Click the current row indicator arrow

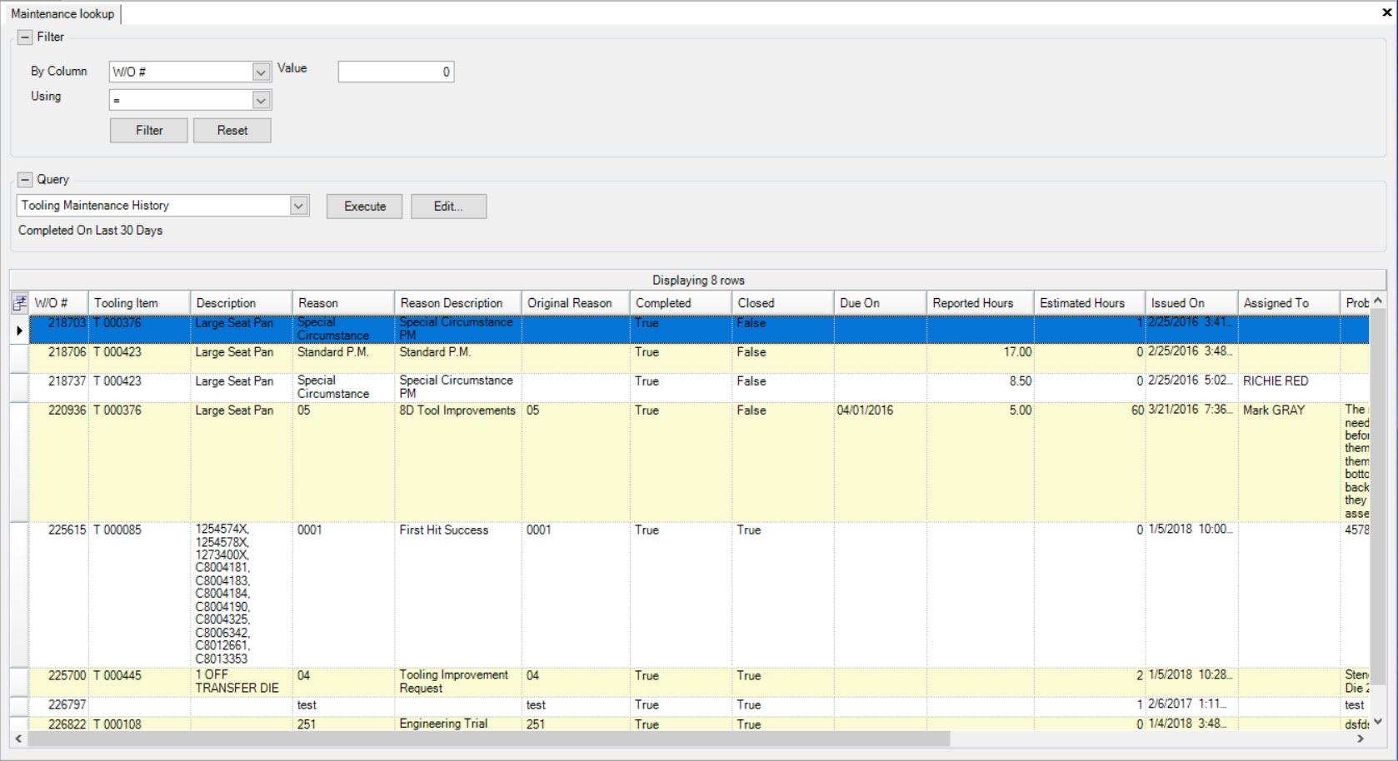click(19, 331)
